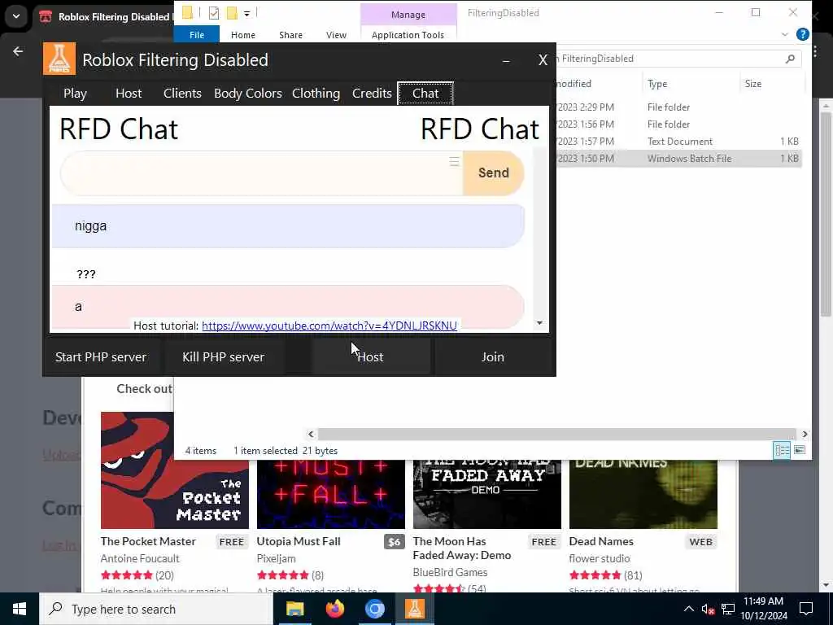
Task: Open the Antoine Foucault author link
Action: 140,558
